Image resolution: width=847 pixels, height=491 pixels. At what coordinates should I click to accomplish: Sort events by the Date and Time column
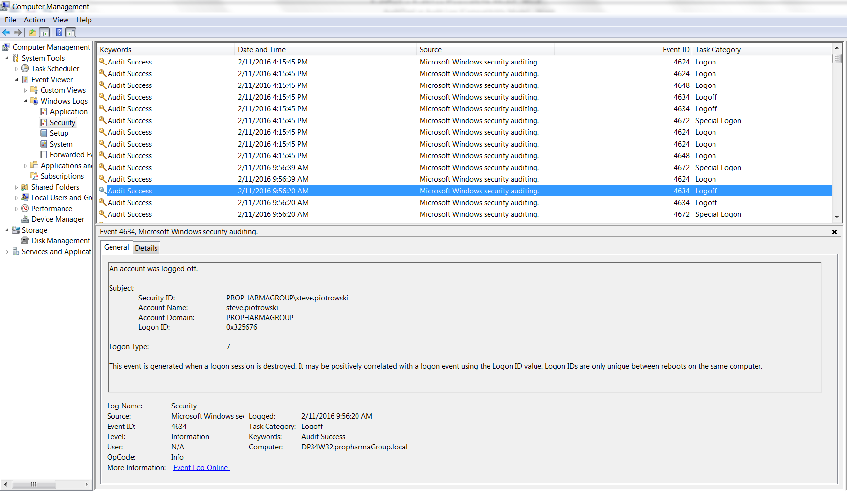pos(262,49)
